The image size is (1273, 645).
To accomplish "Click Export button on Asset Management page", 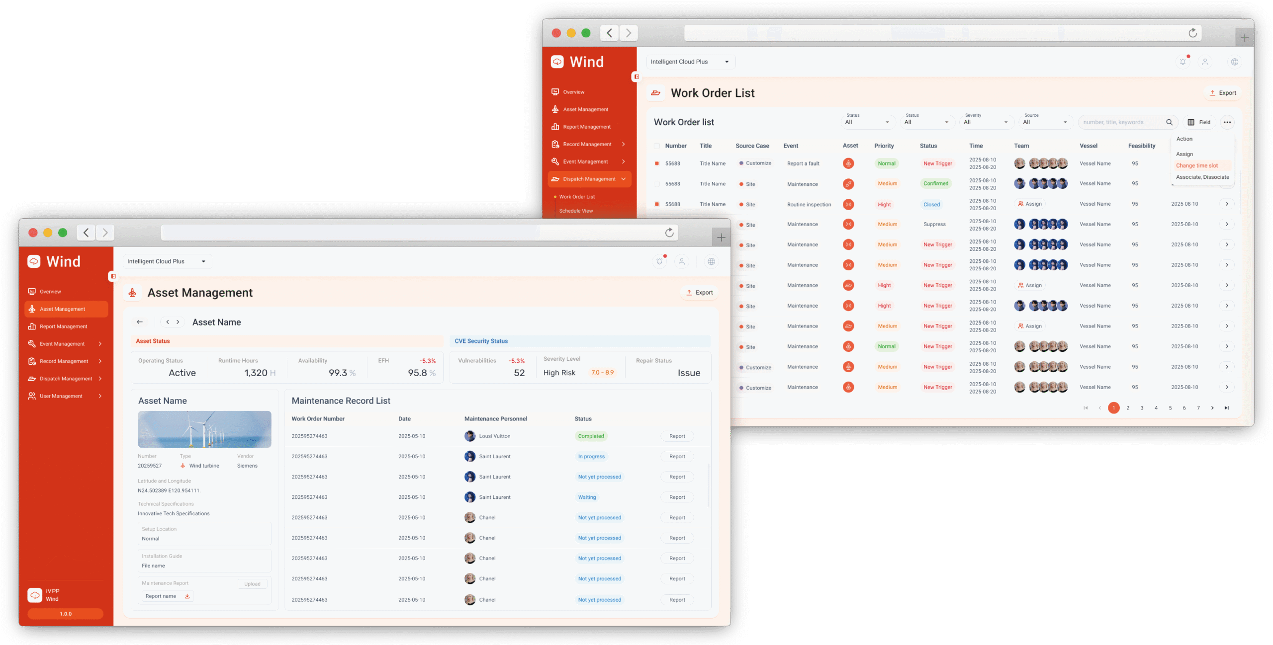I will coord(699,293).
